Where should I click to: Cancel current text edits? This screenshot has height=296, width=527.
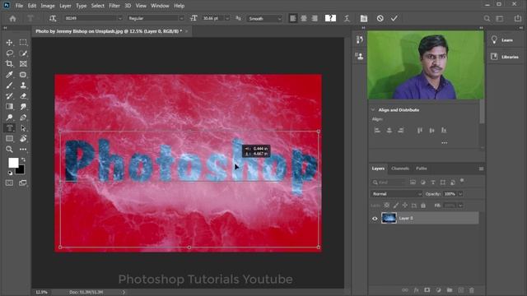pyautogui.click(x=380, y=18)
